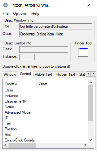This screenshot has height=151, width=97.
Task: Select the ID property row
Action: point(45,118)
